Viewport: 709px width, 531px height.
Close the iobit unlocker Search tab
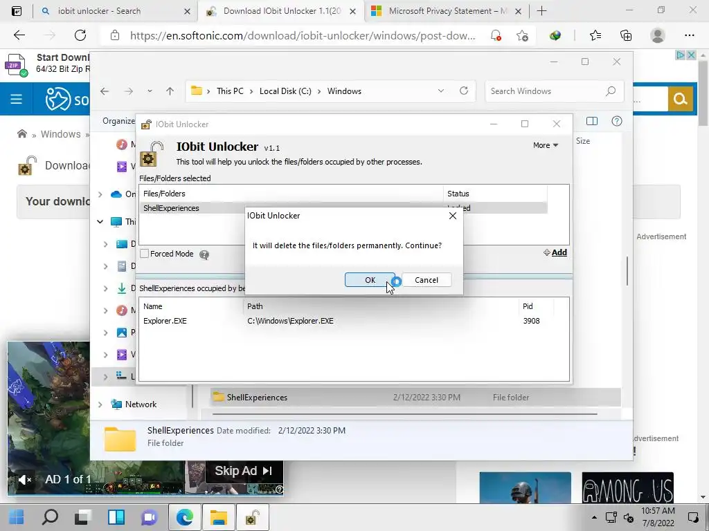coord(187,11)
